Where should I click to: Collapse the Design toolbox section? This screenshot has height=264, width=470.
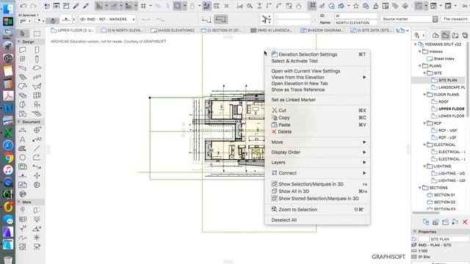[x=19, y=42]
